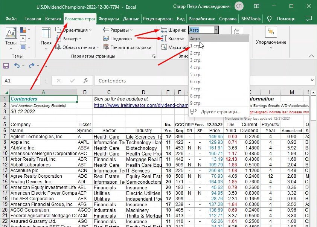Image resolution: width=317 pixels, height=227 pixels.
Task: Switch to the Данные tab
Action: click(131, 19)
